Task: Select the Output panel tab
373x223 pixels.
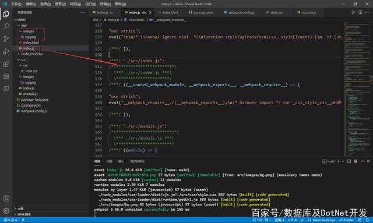Action: pos(121,161)
